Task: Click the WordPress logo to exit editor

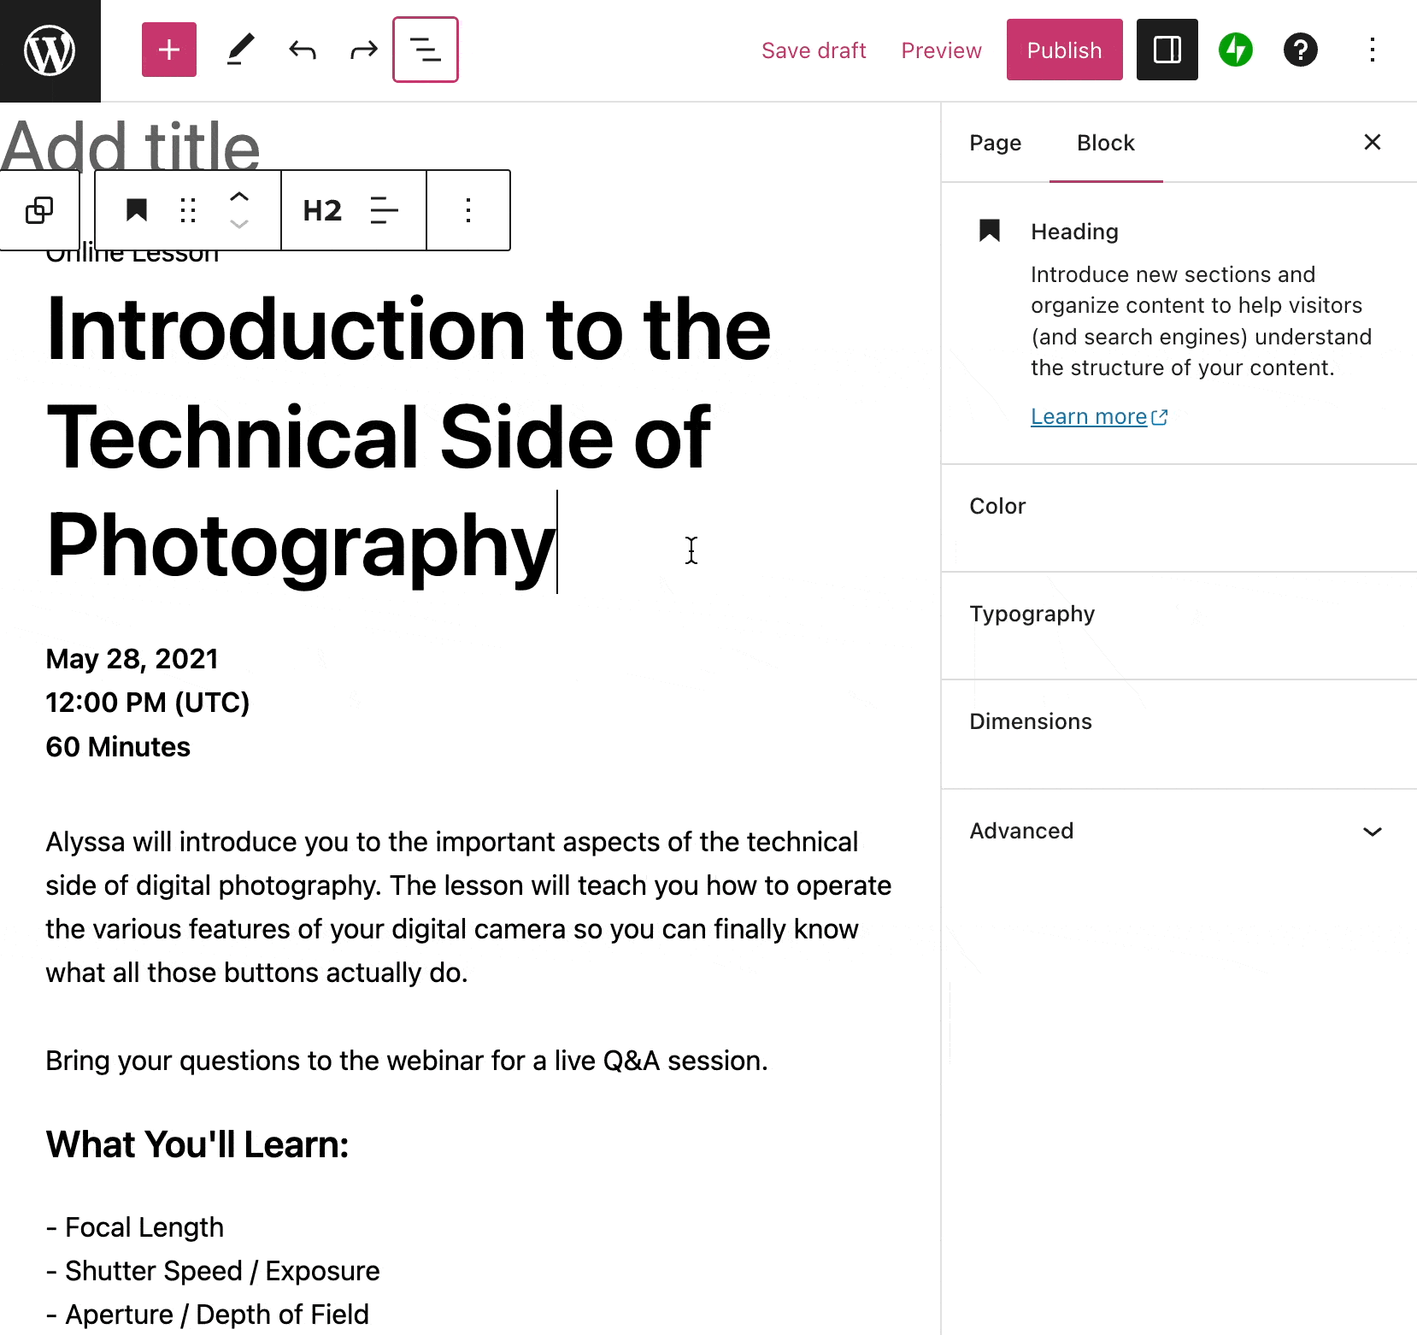Action: (50, 50)
